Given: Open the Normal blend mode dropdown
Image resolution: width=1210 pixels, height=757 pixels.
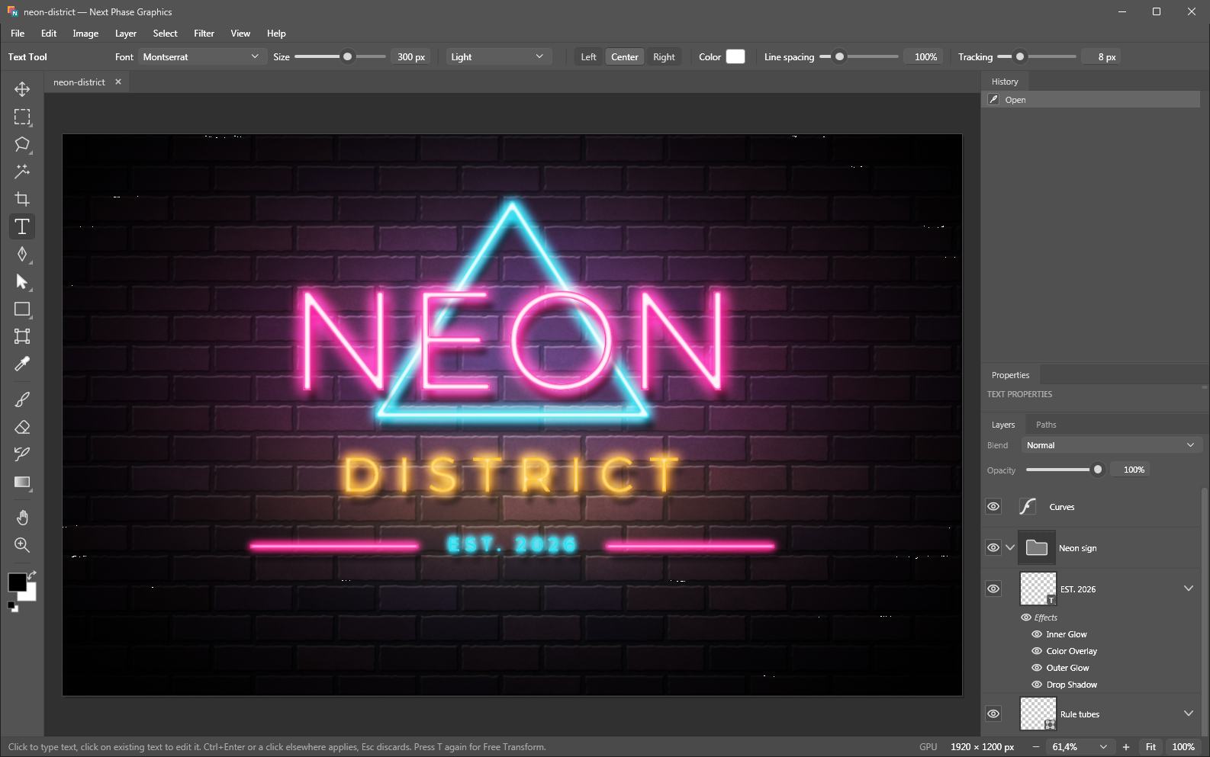Looking at the screenshot, I should (x=1112, y=445).
